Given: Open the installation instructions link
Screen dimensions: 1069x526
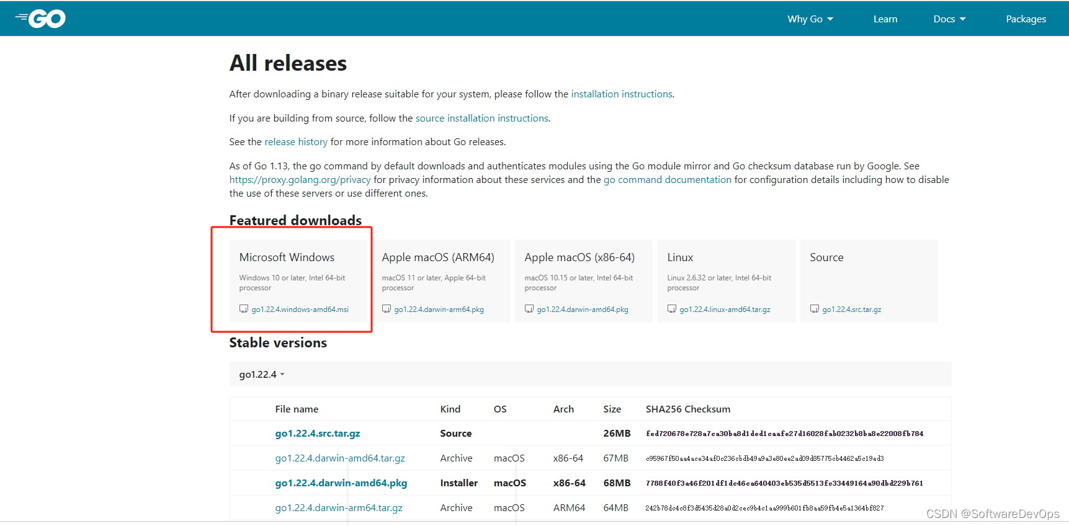Looking at the screenshot, I should [x=622, y=94].
